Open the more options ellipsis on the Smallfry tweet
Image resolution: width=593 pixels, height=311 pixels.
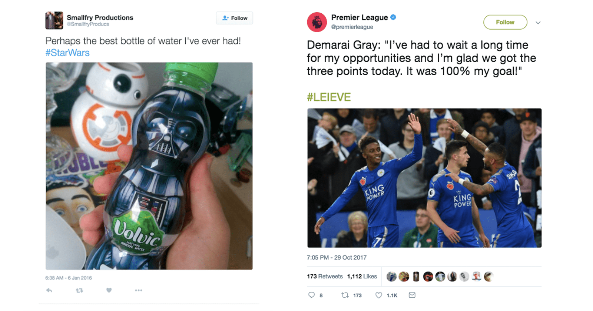coord(139,291)
